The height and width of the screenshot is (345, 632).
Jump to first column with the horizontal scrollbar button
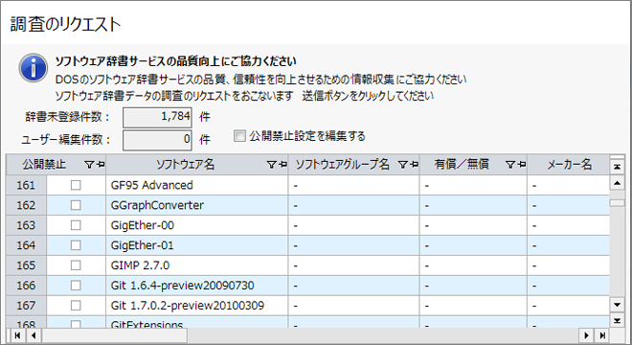[x=17, y=335]
